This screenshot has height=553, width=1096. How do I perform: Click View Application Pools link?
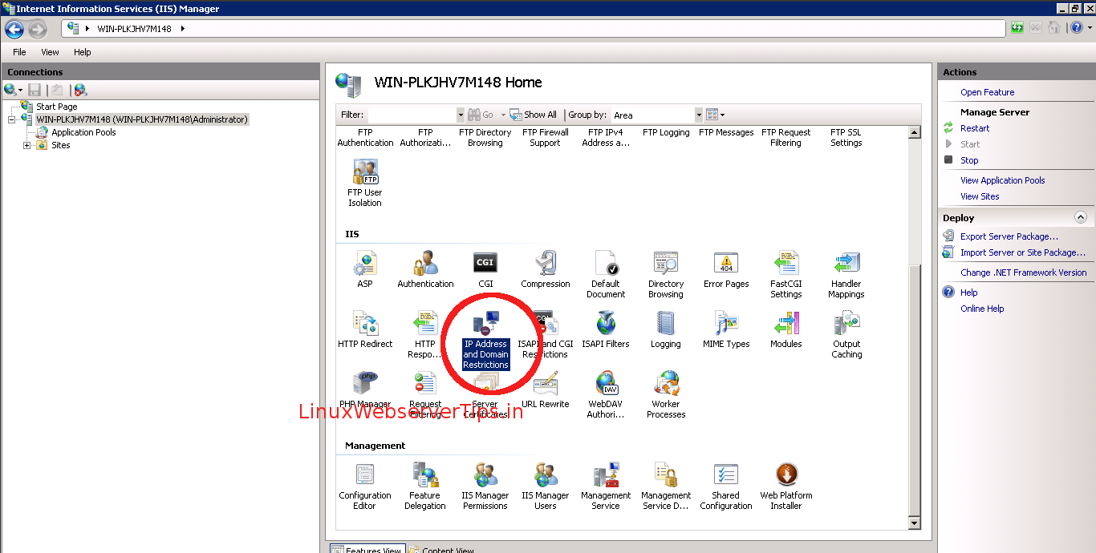[1003, 180]
